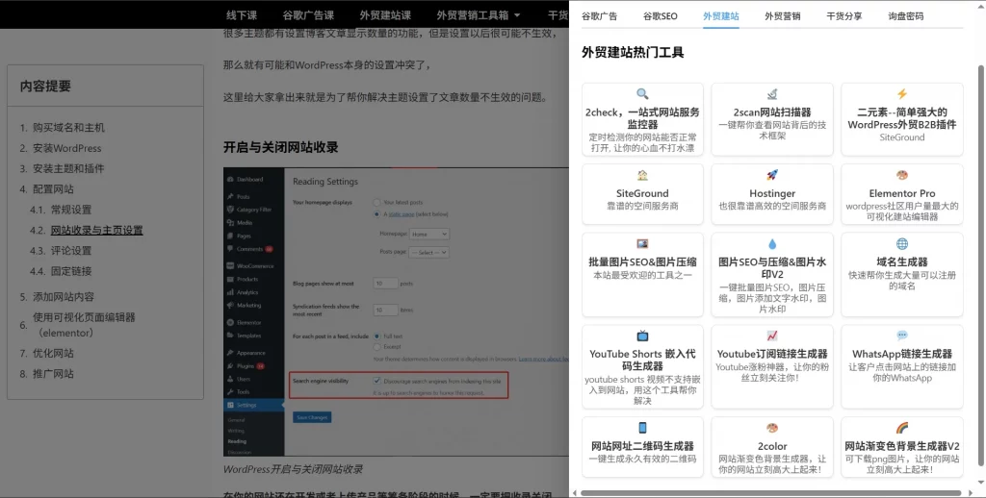Click the 开启与关闭网站收录 heading

click(x=280, y=148)
